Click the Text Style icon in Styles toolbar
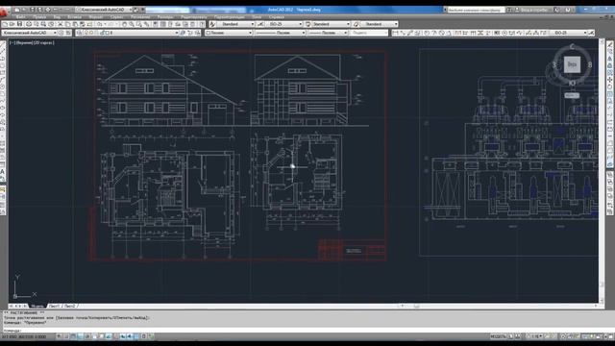Image resolution: width=615 pixels, height=346 pixels. [212, 24]
